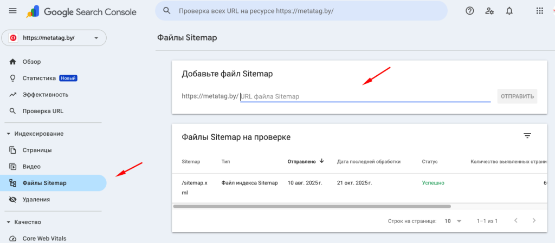Viewport: 555px width, 243px height.
Task: Click the Строк на странице label
Action: pos(412,221)
